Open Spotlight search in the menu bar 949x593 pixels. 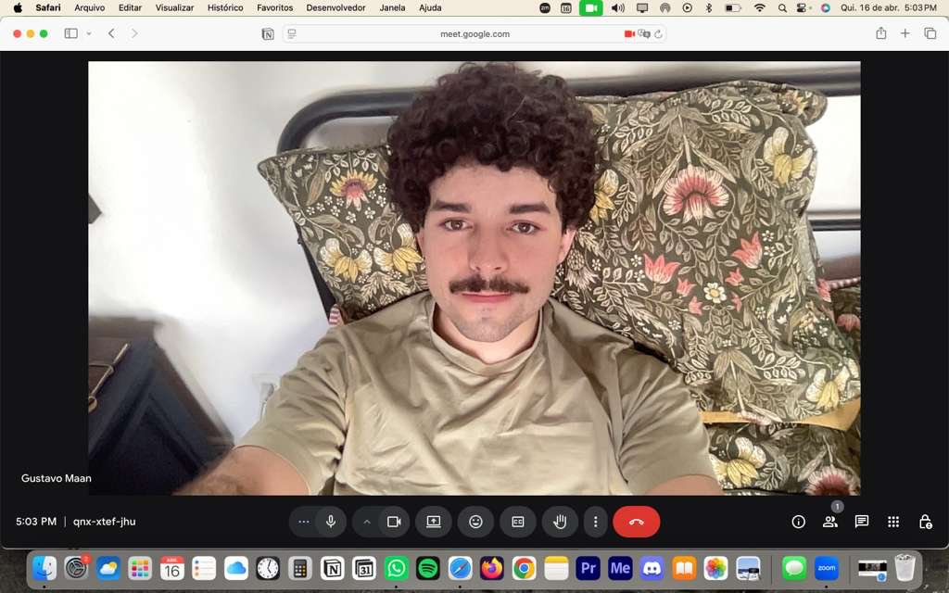tap(782, 7)
